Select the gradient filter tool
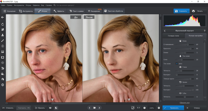The height and width of the screenshot is (111, 208). point(3,52)
